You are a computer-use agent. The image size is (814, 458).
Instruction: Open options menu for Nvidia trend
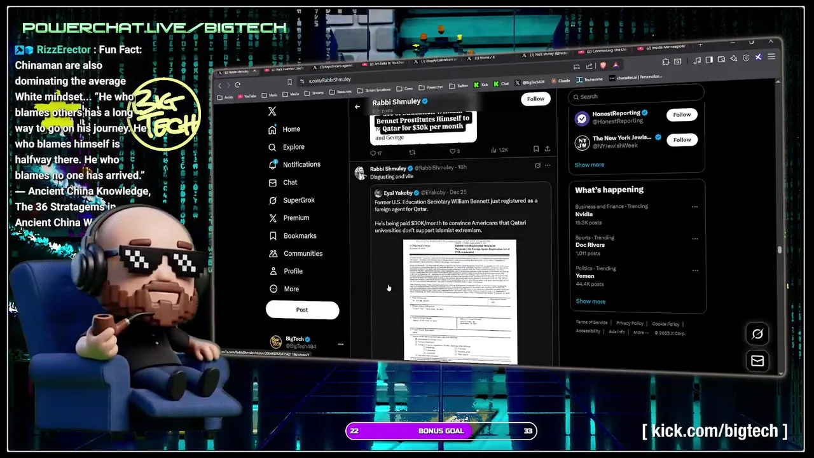click(694, 207)
